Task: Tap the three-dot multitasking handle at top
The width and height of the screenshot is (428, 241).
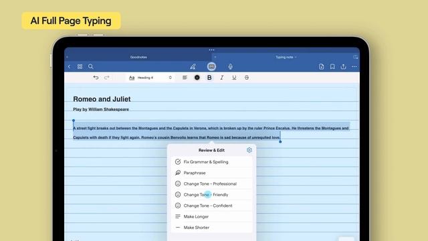Action: click(x=211, y=50)
